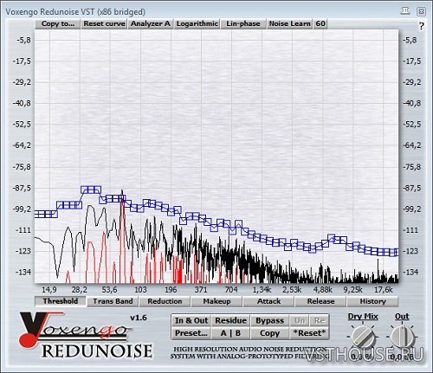Open the Analyzer A selector

click(x=151, y=23)
